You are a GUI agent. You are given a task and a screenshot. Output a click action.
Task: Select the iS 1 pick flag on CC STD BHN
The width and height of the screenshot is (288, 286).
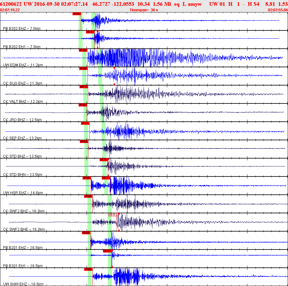click(104, 160)
